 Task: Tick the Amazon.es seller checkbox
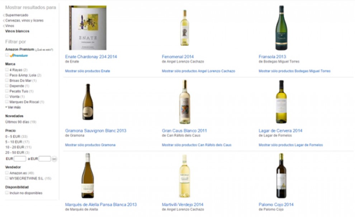pos(7,173)
